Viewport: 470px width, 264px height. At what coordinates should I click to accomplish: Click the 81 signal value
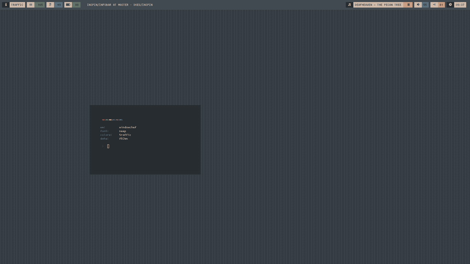(441, 5)
